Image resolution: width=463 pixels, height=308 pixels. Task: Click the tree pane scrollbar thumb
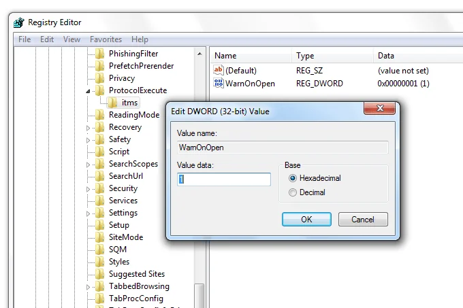tap(199, 296)
